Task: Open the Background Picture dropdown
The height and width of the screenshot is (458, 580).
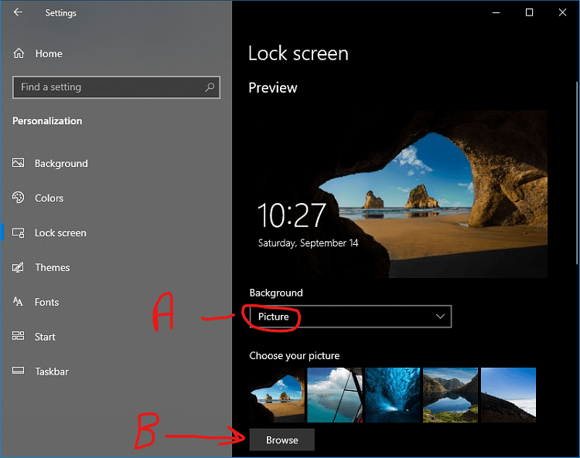Action: point(350,317)
